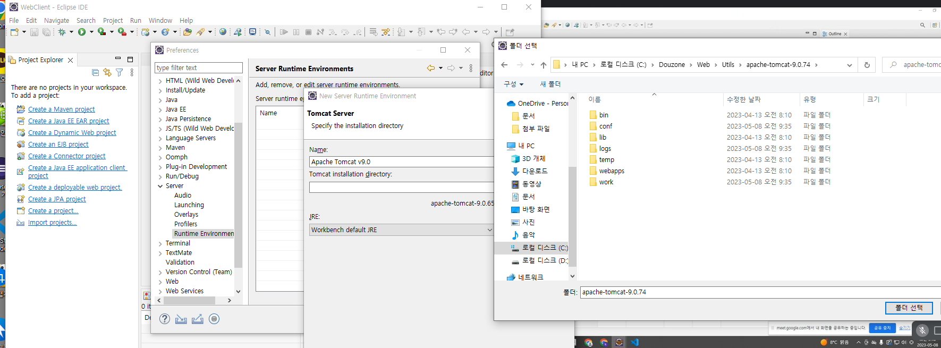This screenshot has width=941, height=348.
Task: Expand the Java EE preferences node
Action: 160,109
